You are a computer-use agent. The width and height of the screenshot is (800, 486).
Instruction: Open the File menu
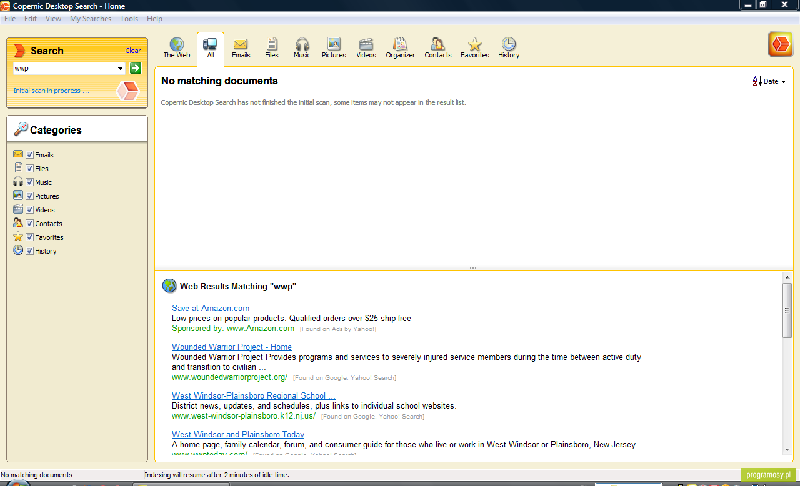pos(10,19)
